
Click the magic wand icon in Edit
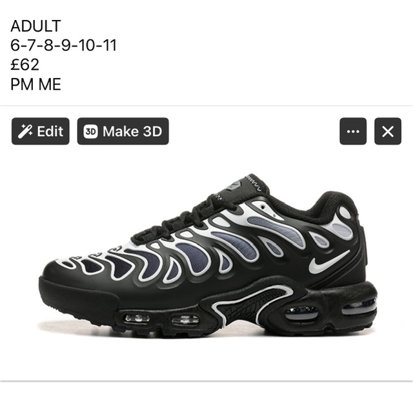click(x=25, y=132)
